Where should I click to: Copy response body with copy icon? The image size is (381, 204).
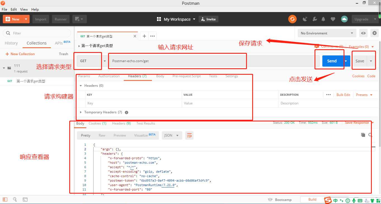pyautogui.click(x=363, y=135)
